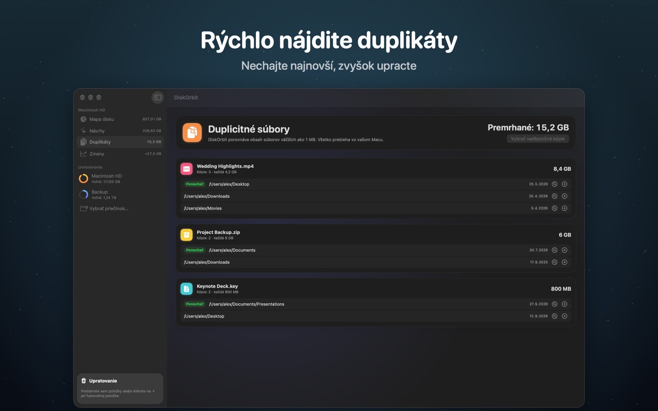This screenshot has height=411, width=658.
Task: Click Ponechať badge on Wedding Highlights Desktop row
Action: coord(195,184)
